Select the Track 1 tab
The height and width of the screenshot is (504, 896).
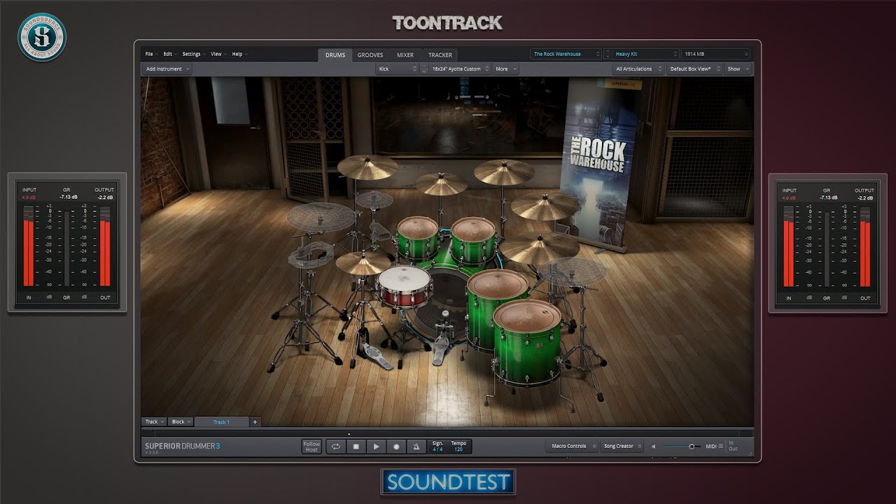pyautogui.click(x=221, y=422)
